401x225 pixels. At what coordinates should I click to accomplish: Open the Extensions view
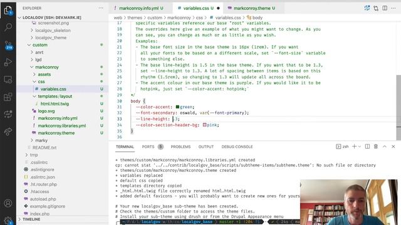(x=8, y=97)
